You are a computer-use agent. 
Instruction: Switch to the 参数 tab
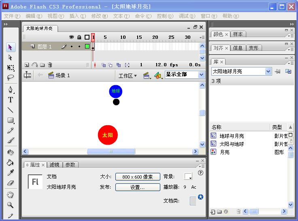click(70, 165)
